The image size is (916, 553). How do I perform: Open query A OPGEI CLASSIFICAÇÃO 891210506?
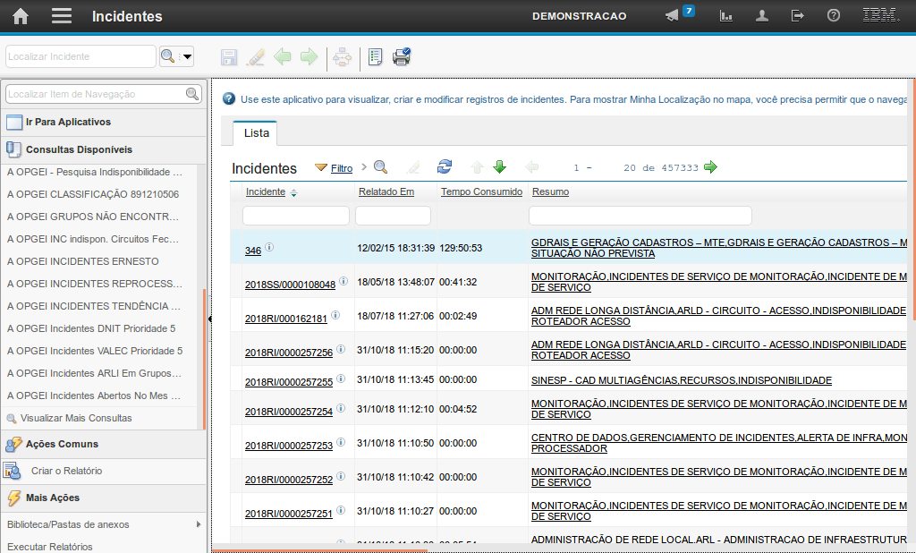pyautogui.click(x=93, y=194)
